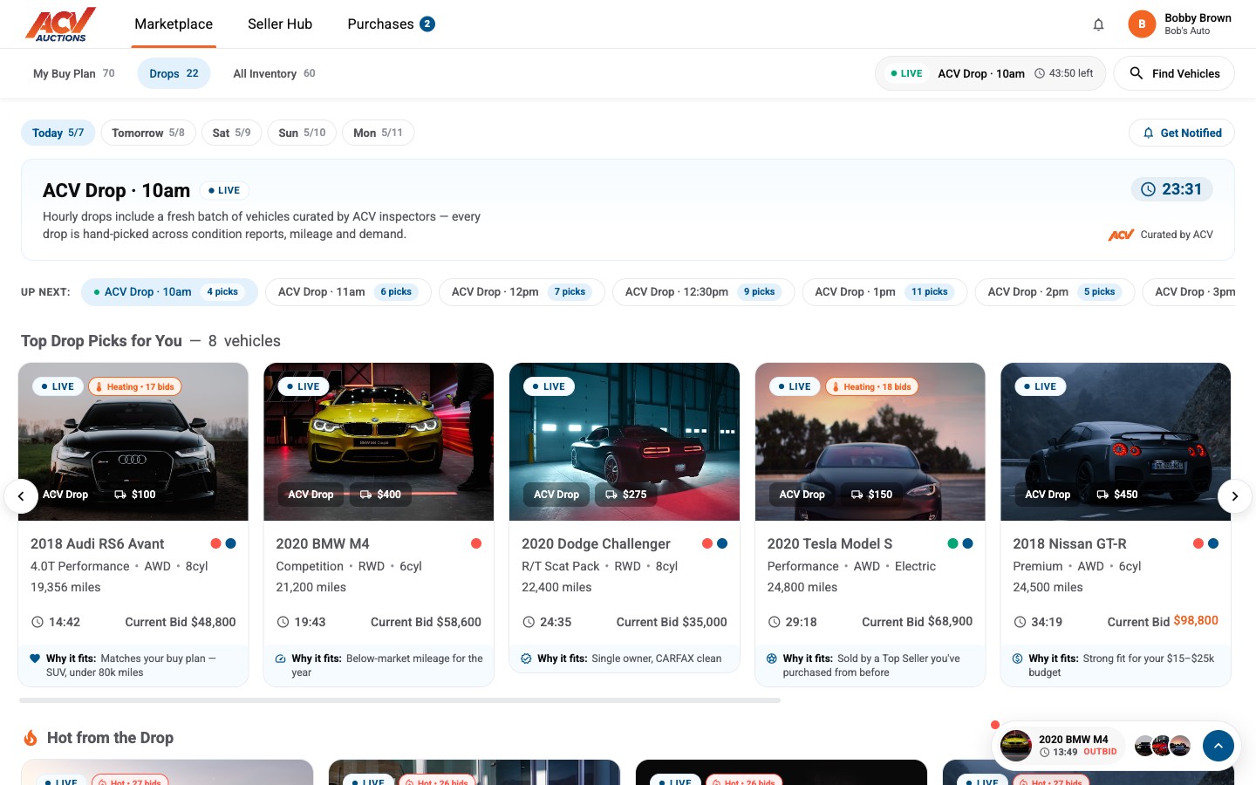
Task: Click the $450 transport fee icon on the GT-R
Action: coord(1102,495)
